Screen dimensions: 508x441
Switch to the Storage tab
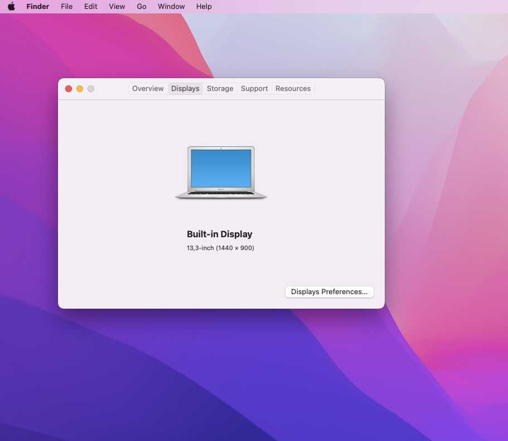pyautogui.click(x=220, y=89)
